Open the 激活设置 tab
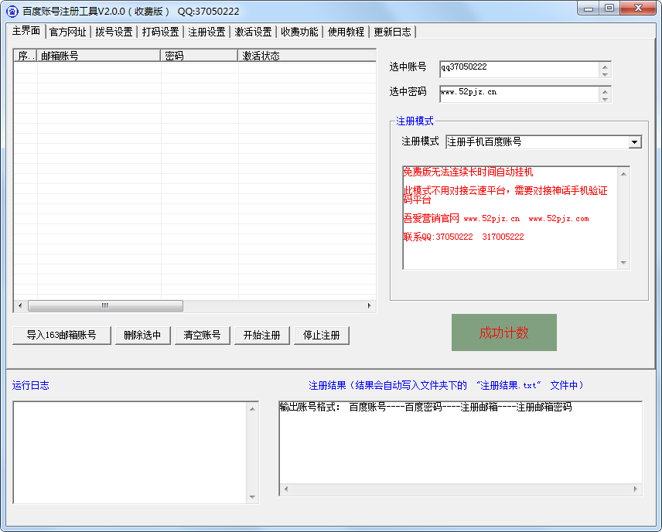The width and height of the screenshot is (662, 532). pos(253,32)
